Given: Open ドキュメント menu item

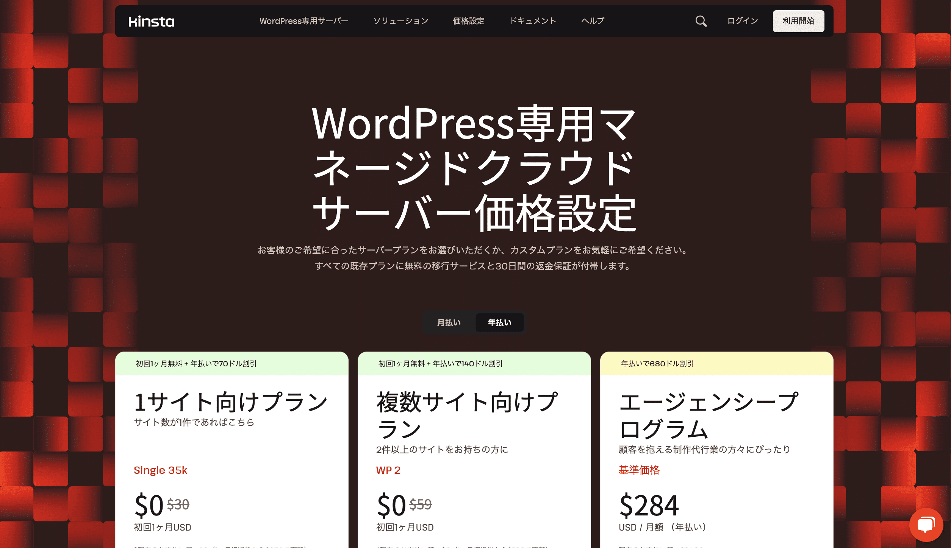Looking at the screenshot, I should click(x=533, y=21).
